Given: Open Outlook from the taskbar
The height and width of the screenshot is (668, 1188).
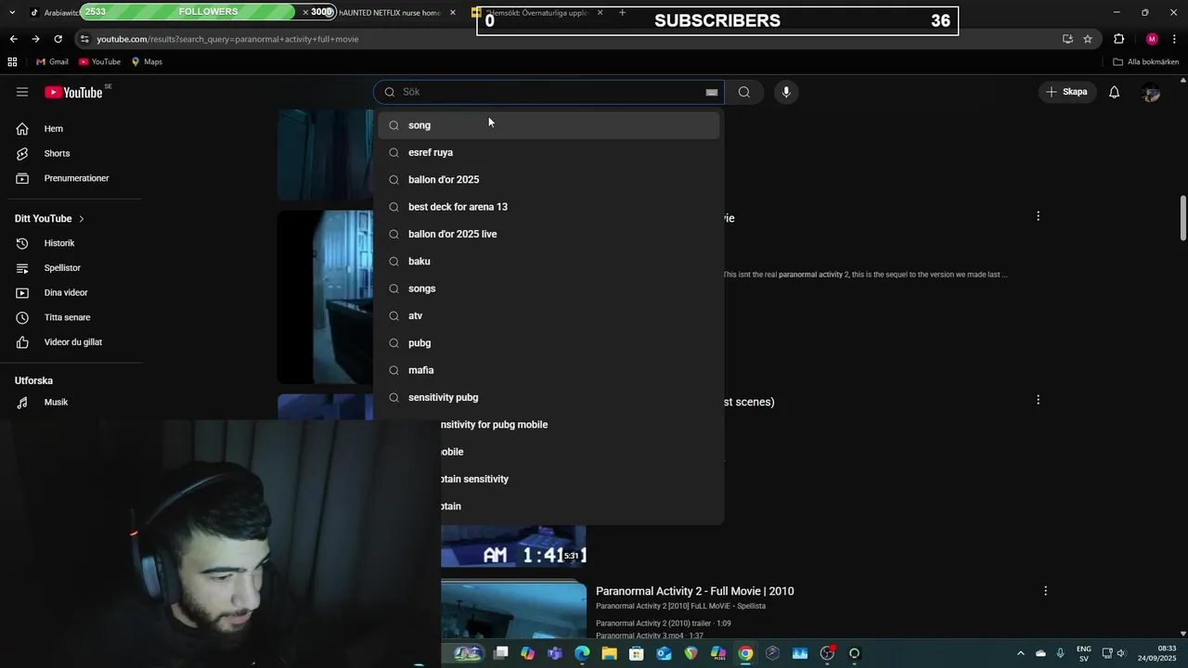Looking at the screenshot, I should 664,653.
